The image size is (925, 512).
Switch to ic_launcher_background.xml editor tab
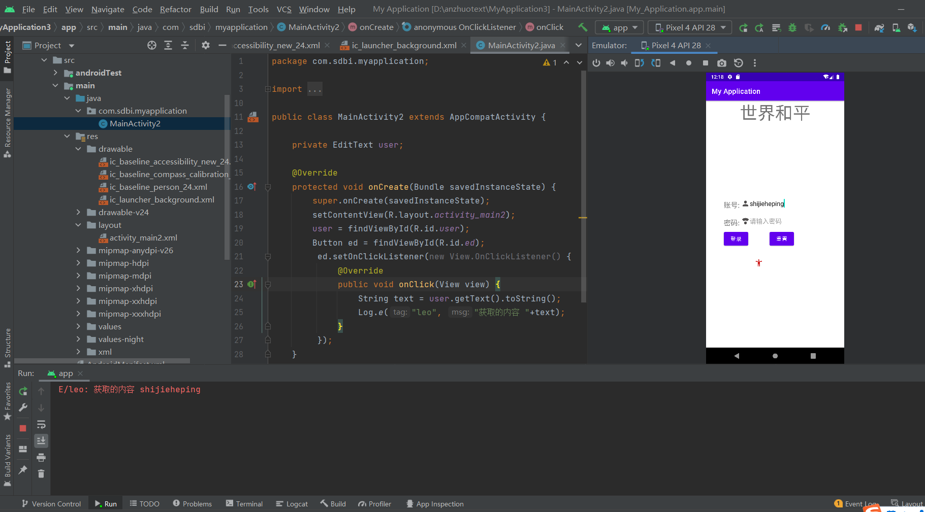pos(403,45)
